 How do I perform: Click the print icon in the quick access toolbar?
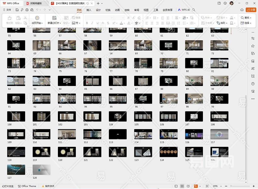[27, 10]
